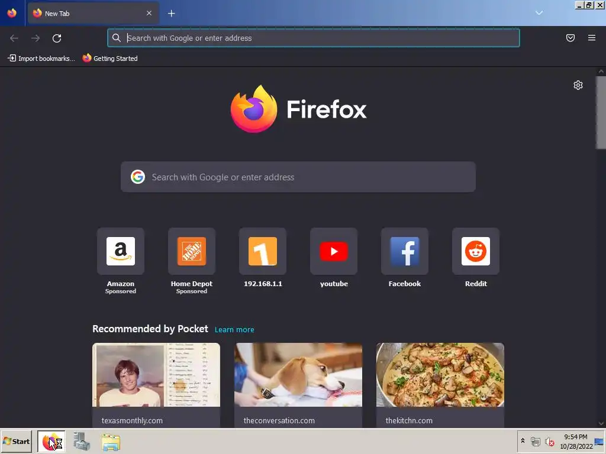
Task: Open Getting Started bookmark
Action: click(x=110, y=59)
